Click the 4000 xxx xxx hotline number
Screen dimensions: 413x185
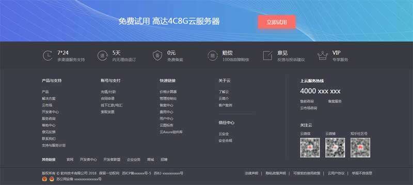pyautogui.click(x=320, y=91)
